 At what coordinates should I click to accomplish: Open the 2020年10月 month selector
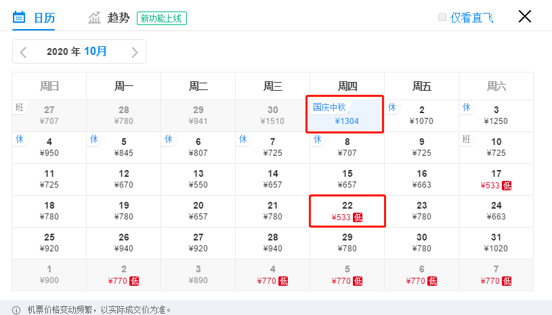77,51
